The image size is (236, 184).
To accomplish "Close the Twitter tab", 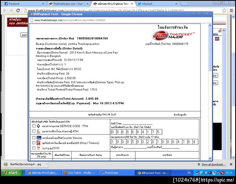I will click(x=176, y=4).
